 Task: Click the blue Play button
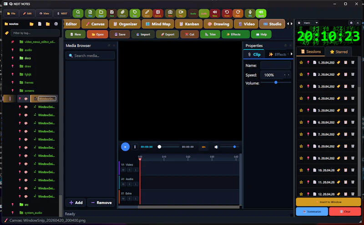tap(125, 147)
